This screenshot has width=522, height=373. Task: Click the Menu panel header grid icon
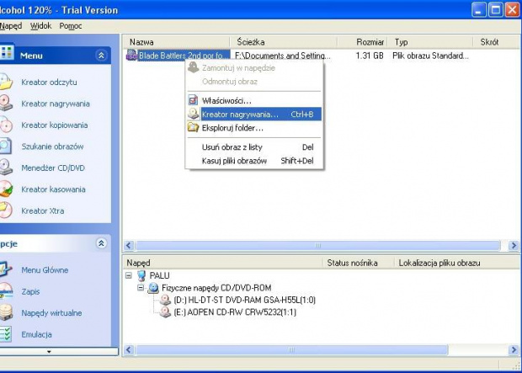tap(7, 52)
